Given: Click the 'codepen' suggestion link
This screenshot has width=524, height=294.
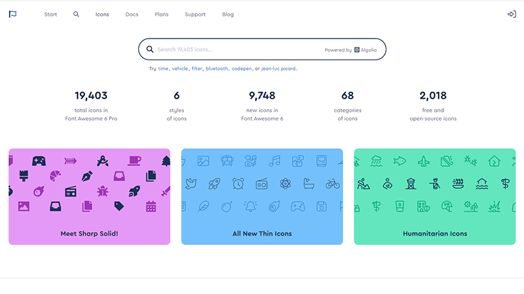Looking at the screenshot, I should (242, 69).
